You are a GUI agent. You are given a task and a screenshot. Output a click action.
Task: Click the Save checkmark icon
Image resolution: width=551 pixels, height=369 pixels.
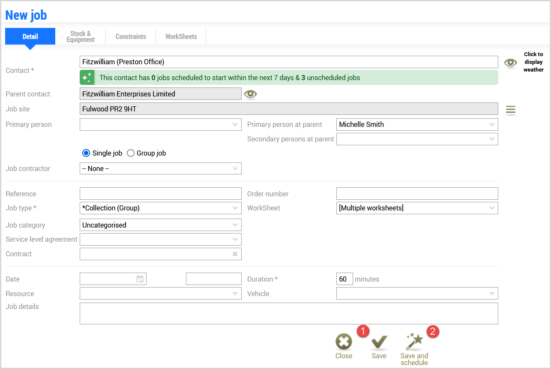[x=379, y=342]
